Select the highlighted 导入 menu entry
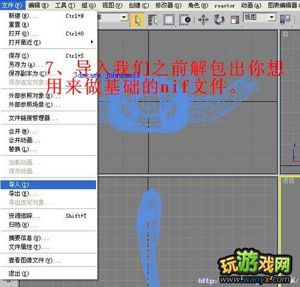Screen dimensions: 300x287 pos(49,185)
